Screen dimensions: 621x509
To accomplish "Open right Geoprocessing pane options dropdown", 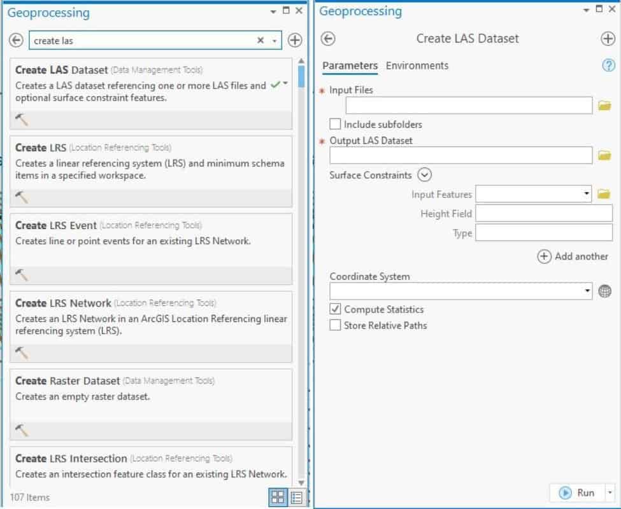I will tap(586, 10).
